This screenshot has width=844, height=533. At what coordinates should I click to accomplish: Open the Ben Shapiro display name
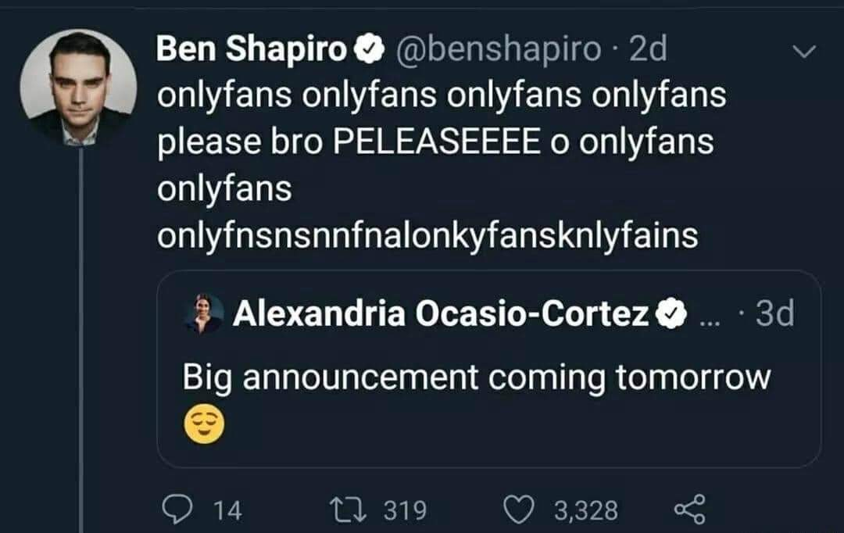pyautogui.click(x=252, y=51)
